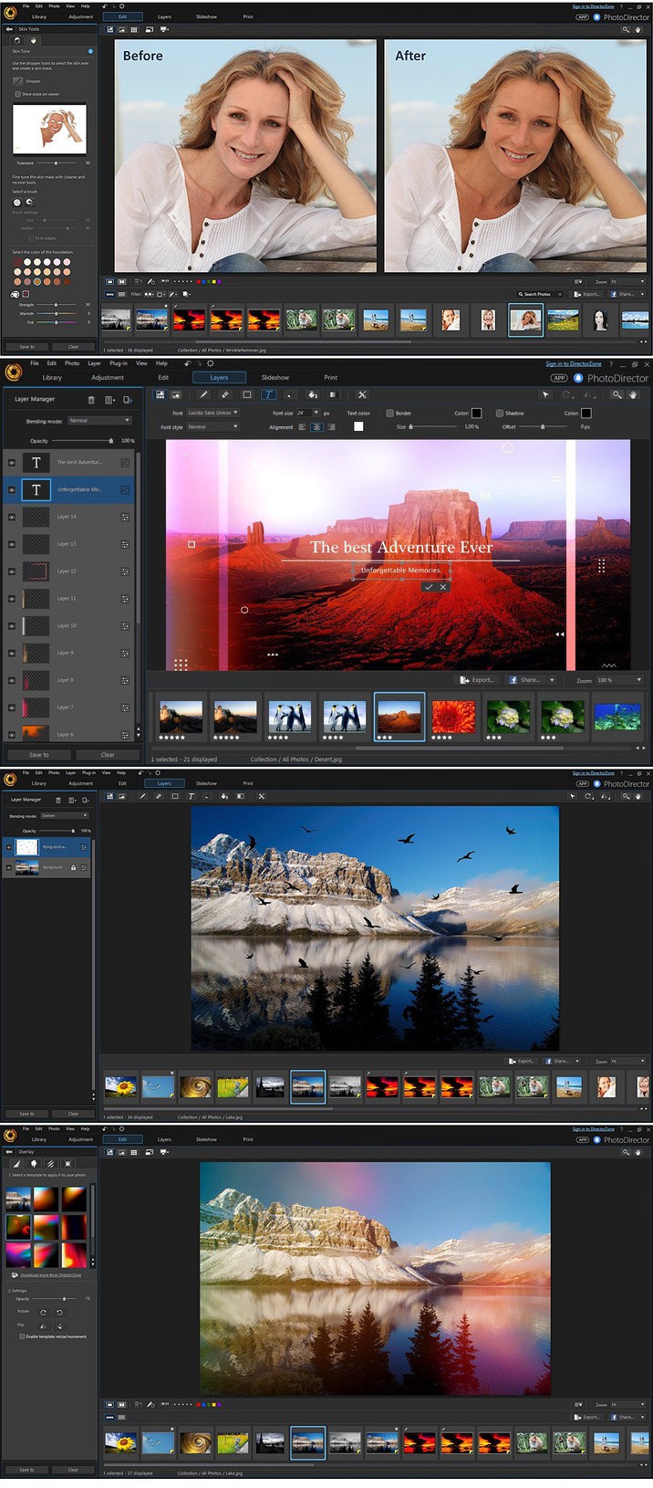The image size is (653, 1488).
Task: Open the Layer menu in the desert window
Action: pos(94,363)
